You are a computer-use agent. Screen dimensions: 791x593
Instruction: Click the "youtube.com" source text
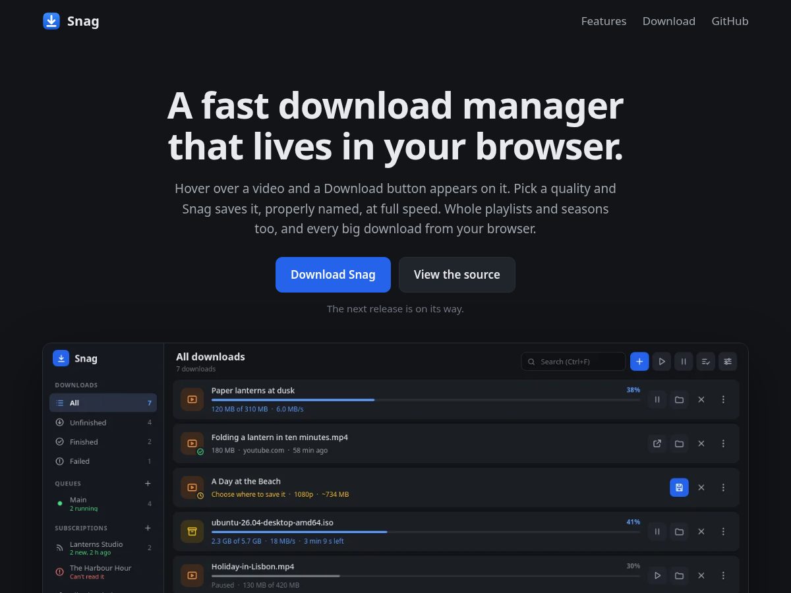tap(264, 451)
